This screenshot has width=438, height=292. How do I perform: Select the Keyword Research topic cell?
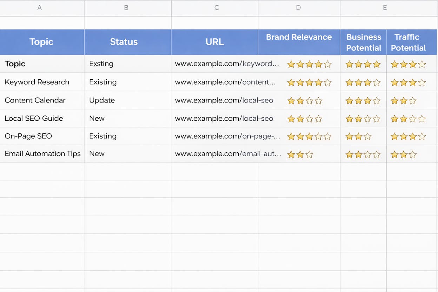(x=42, y=82)
